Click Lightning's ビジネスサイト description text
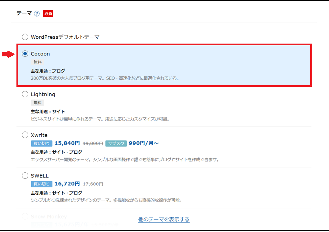Image resolution: width=329 pixels, height=232 pixels. [x=100, y=119]
